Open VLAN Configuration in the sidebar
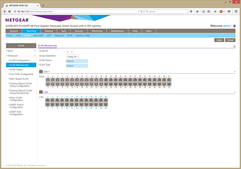Image resolution: width=241 pixels, height=169 pixels. (19, 60)
